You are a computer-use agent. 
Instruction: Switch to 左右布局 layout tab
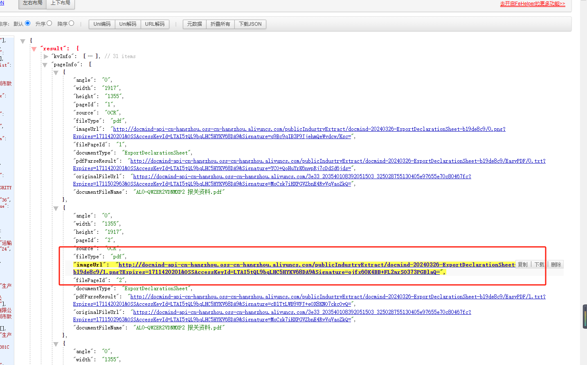tap(33, 3)
